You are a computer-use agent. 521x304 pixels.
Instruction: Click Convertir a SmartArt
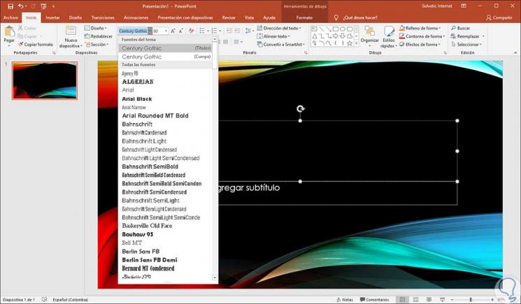point(281,44)
